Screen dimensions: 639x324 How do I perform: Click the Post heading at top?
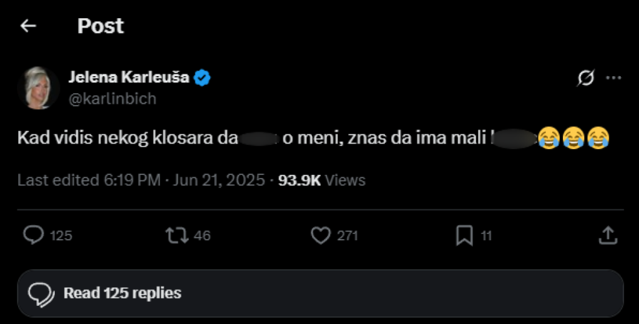pyautogui.click(x=100, y=26)
